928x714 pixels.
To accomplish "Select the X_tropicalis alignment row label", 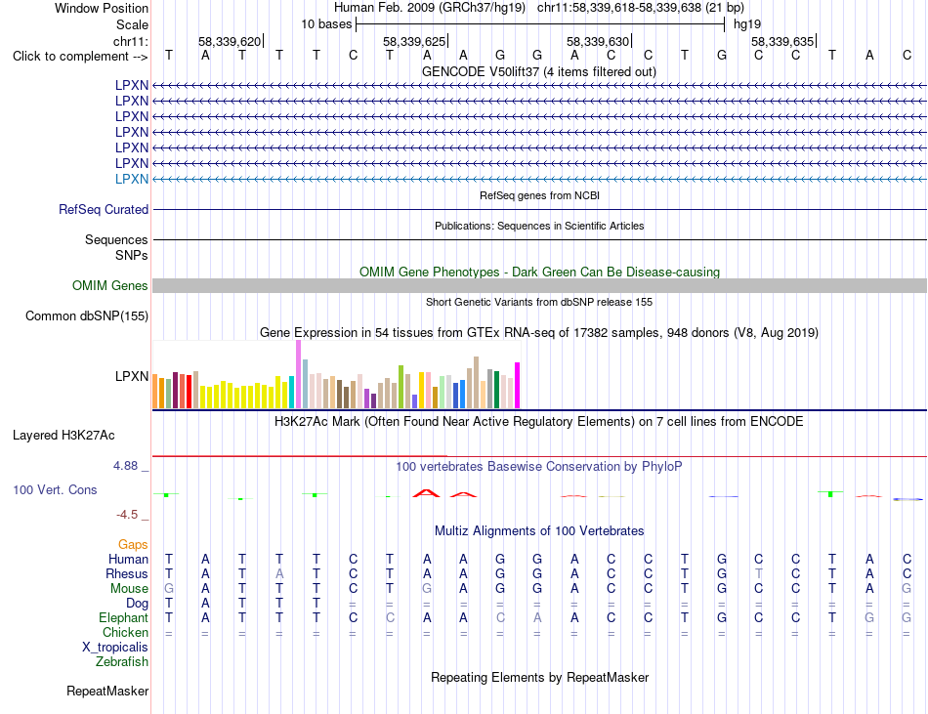I will click(x=115, y=648).
